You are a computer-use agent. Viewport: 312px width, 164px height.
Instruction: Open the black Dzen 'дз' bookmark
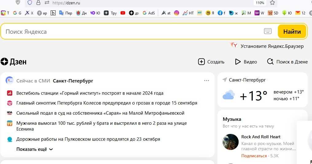point(134,13)
